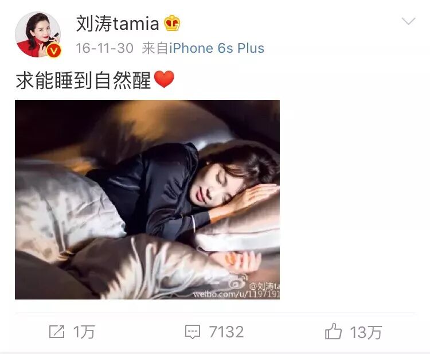
Task: Click the 16-11-30 post date
Action: (x=105, y=48)
